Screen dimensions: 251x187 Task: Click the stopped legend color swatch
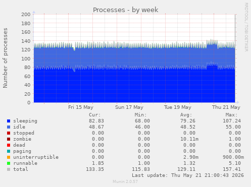(9, 133)
